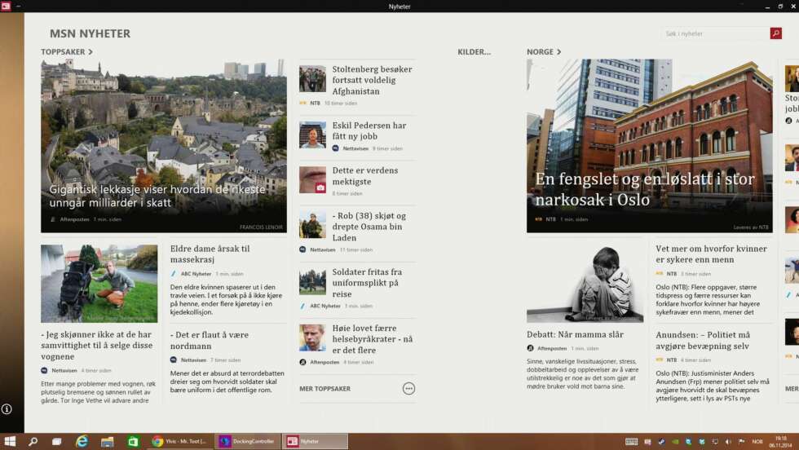
Task: Click the network tray icon
Action: click(715, 442)
